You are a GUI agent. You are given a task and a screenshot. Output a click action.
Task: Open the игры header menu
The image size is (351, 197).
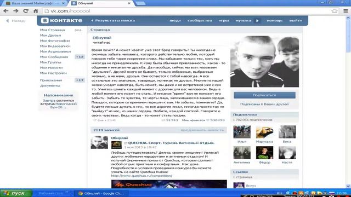tap(224, 20)
